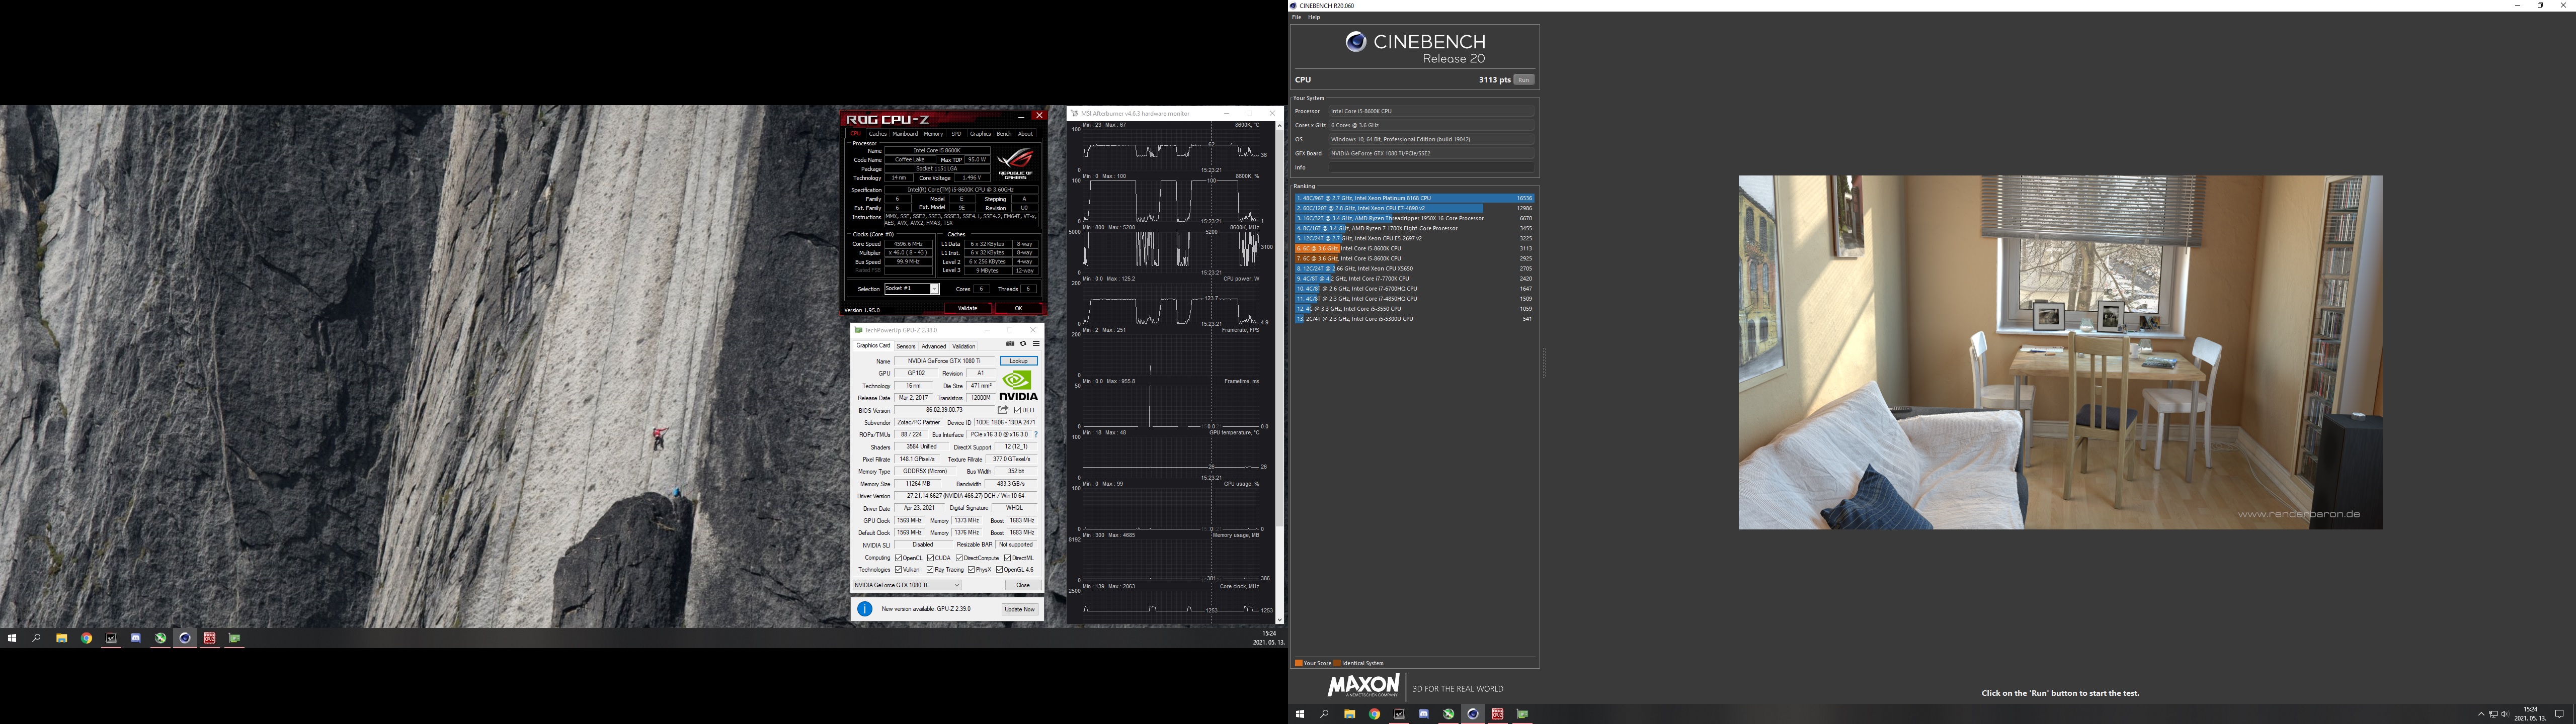This screenshot has height=724, width=2576.
Task: Switch to the Caches tab in CPU-Z
Action: (878, 134)
